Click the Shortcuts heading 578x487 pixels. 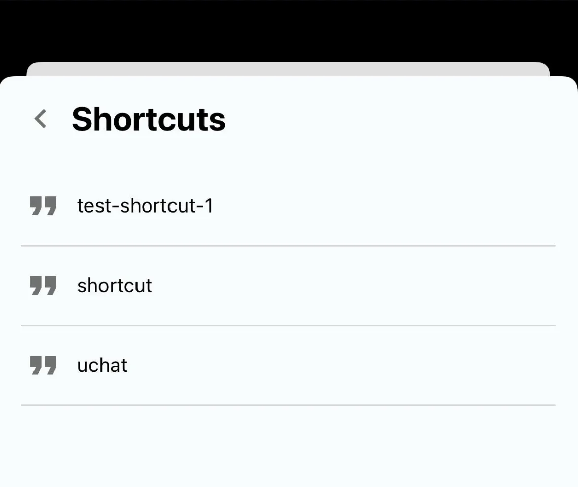[x=149, y=119]
